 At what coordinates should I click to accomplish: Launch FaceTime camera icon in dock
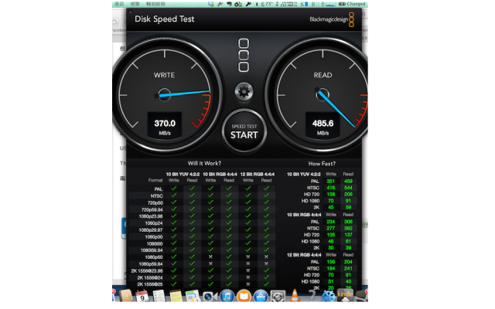tap(210, 297)
